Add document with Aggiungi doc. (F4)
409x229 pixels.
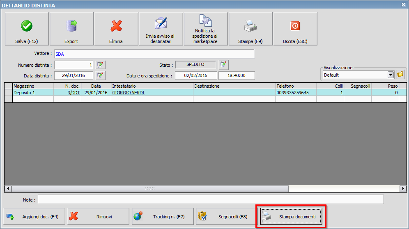(x=34, y=217)
